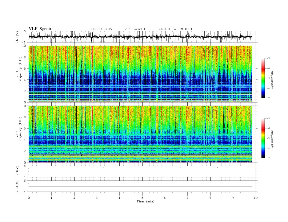Click the 'start UT = 18:10:1' label
288x222 pixels.
tap(176, 29)
